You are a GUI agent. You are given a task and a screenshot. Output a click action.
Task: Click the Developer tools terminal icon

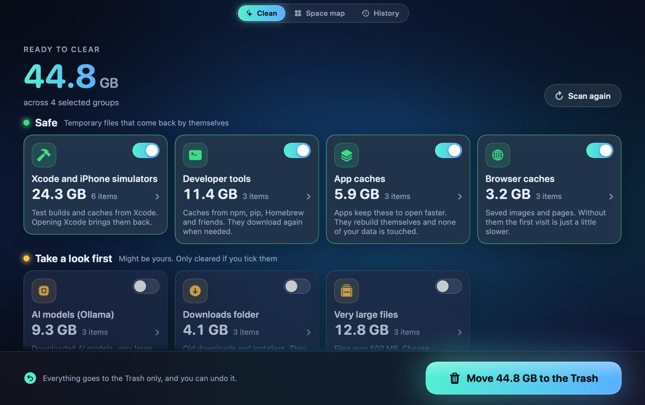[x=195, y=155]
